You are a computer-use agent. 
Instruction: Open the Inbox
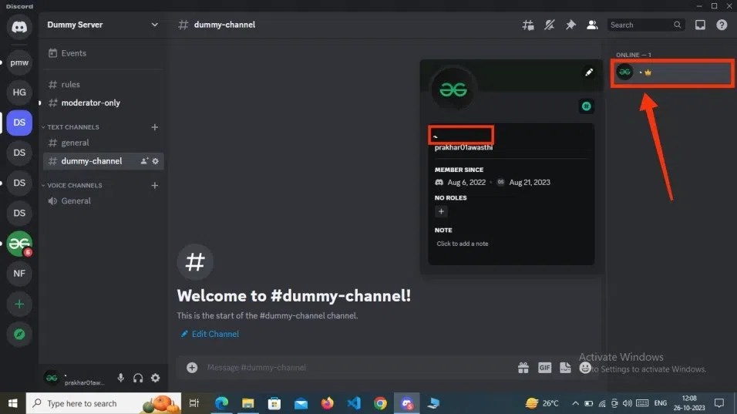[x=700, y=25]
